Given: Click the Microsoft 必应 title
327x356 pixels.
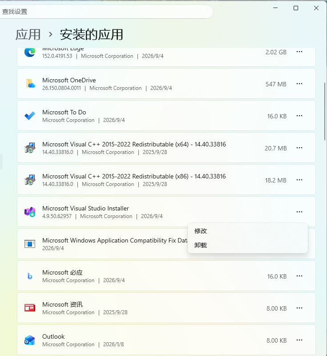Looking at the screenshot, I should pyautogui.click(x=62, y=272).
